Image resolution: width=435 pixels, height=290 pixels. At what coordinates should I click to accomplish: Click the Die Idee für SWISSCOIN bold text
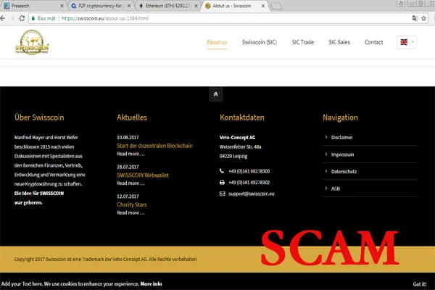click(x=39, y=194)
